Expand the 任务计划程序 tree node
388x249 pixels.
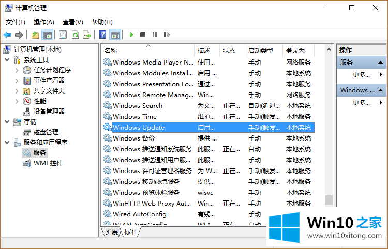click(17, 70)
